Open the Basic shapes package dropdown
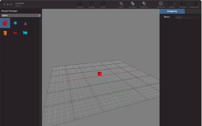 click(x=21, y=15)
